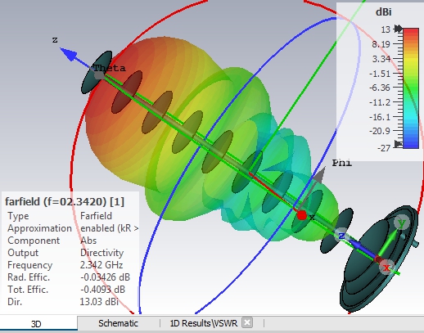Click the Directivity output value
This screenshot has width=424, height=333.
[x=101, y=253]
